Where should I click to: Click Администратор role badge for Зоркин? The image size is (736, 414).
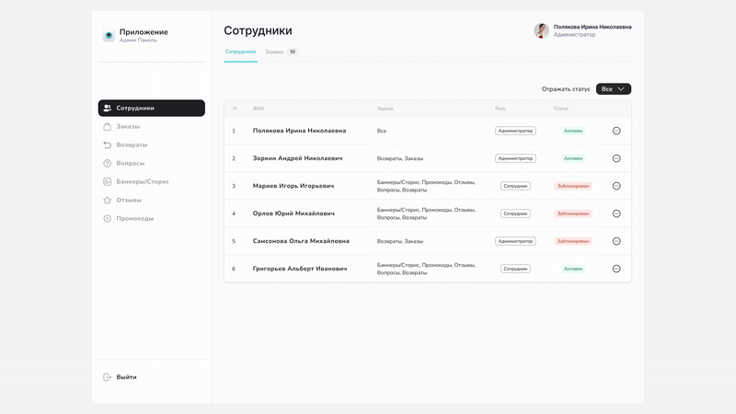click(x=515, y=158)
